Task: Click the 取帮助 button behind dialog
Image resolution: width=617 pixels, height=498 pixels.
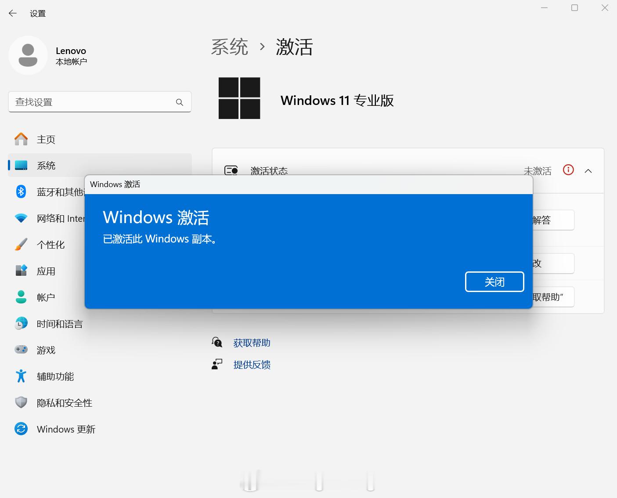Action: pos(553,297)
